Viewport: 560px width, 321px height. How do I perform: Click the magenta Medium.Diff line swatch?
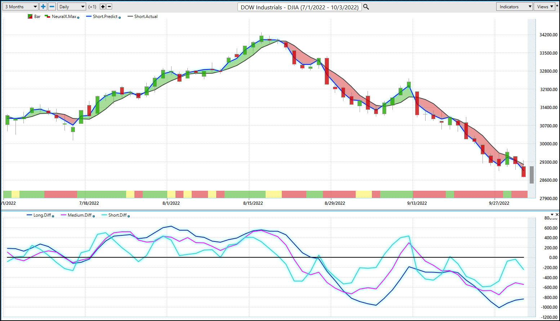point(64,215)
